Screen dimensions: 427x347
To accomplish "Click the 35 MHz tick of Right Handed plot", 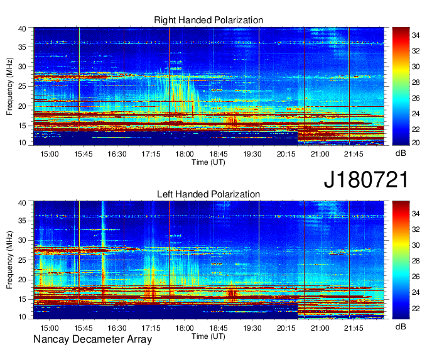I will click(x=23, y=47).
